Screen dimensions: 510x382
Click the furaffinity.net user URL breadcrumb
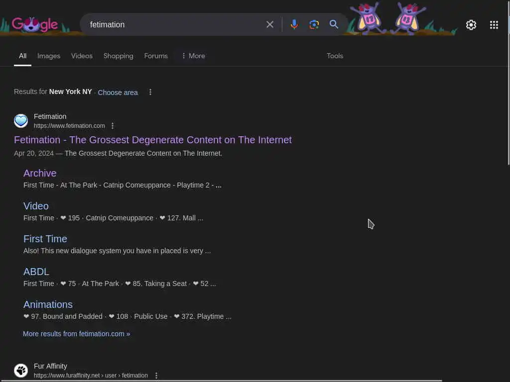(x=91, y=376)
